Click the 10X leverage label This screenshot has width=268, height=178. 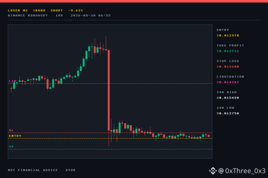pos(59,15)
